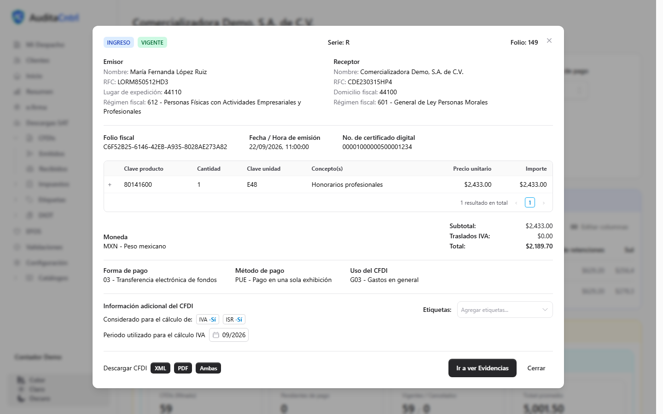Close the CFDI detail dialog with the X
Screen dimensions: 663x414
[549, 40]
